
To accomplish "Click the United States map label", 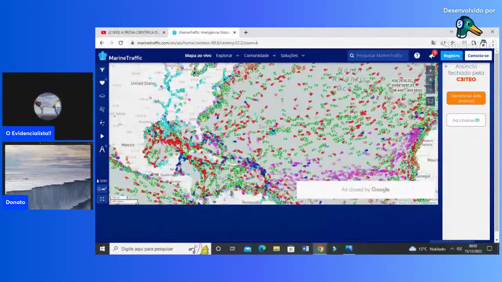I will tap(143, 83).
